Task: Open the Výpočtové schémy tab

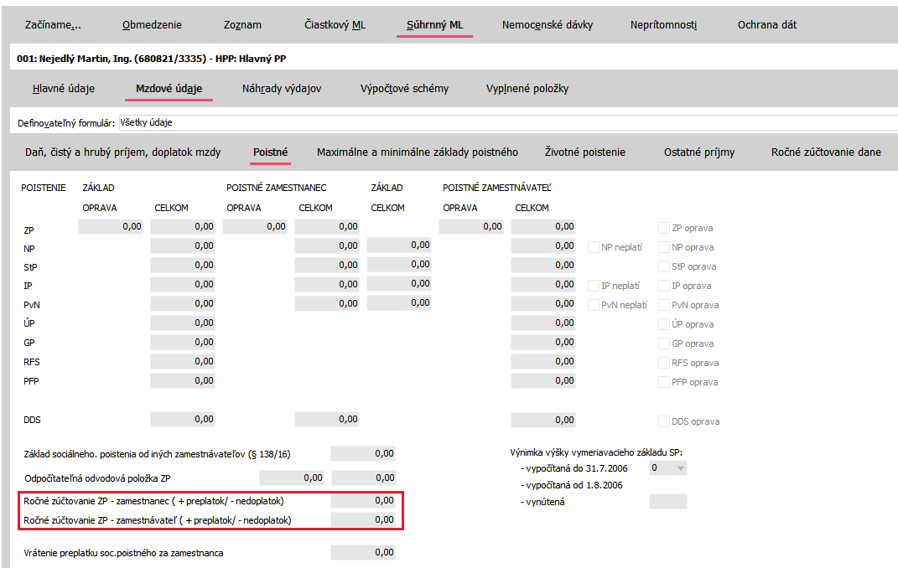Action: 404,89
